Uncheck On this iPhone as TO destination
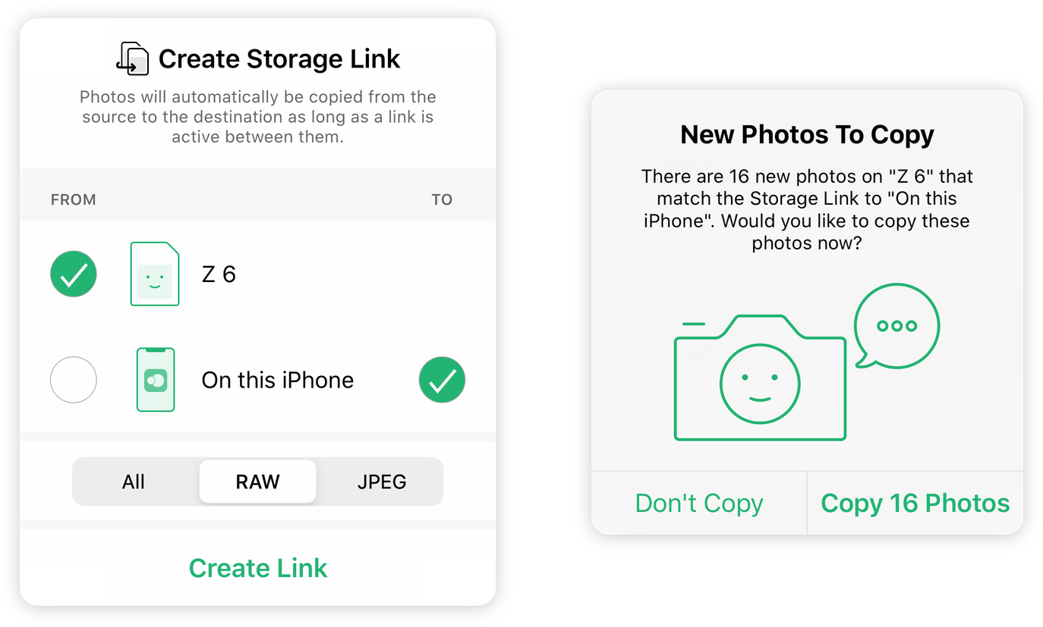Screen dimensions: 1043x627 coord(442,380)
